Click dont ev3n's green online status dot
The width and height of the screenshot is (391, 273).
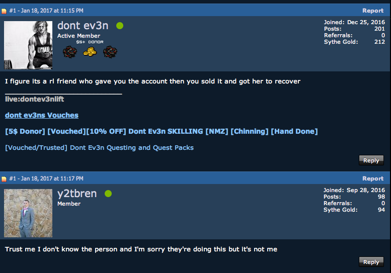pyautogui.click(x=120, y=26)
